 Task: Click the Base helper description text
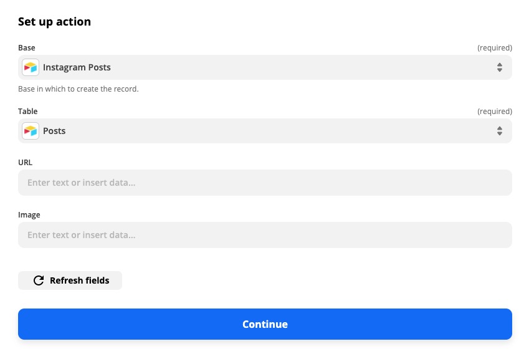point(79,89)
